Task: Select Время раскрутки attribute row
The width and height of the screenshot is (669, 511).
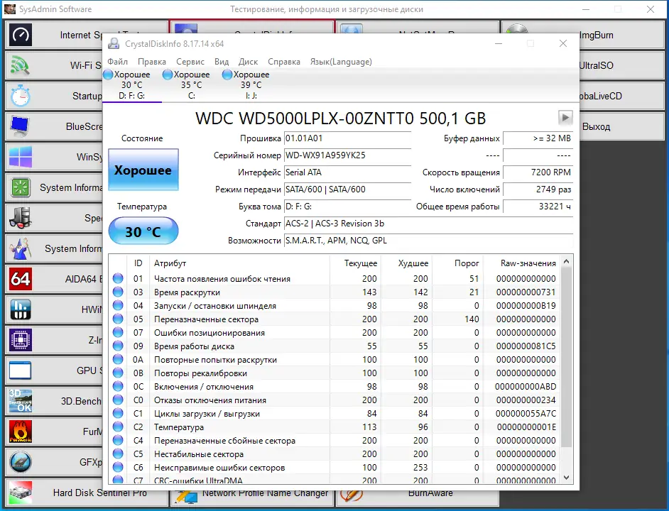Action: (334, 292)
